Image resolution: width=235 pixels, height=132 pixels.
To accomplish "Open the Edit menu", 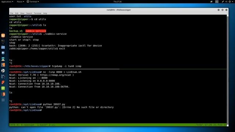I will click(x=17, y=13).
